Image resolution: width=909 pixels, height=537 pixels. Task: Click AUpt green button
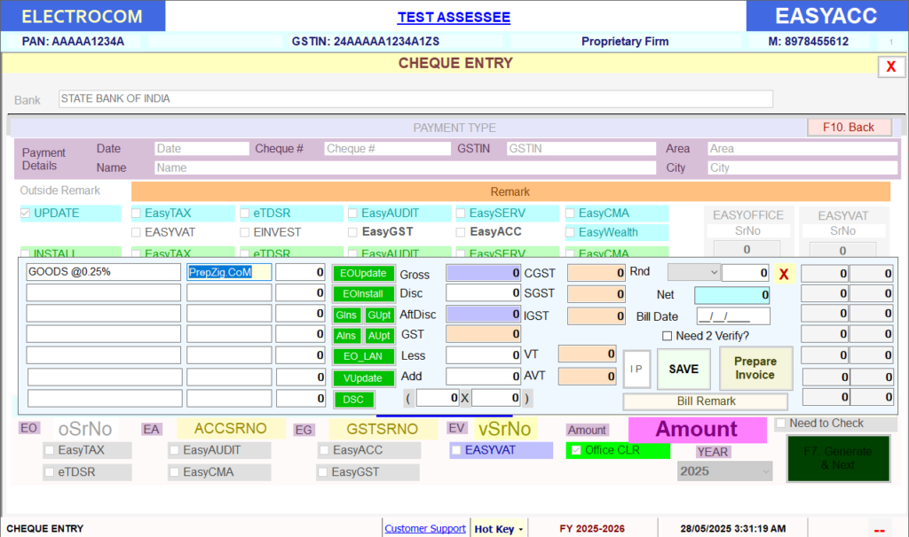(x=379, y=336)
